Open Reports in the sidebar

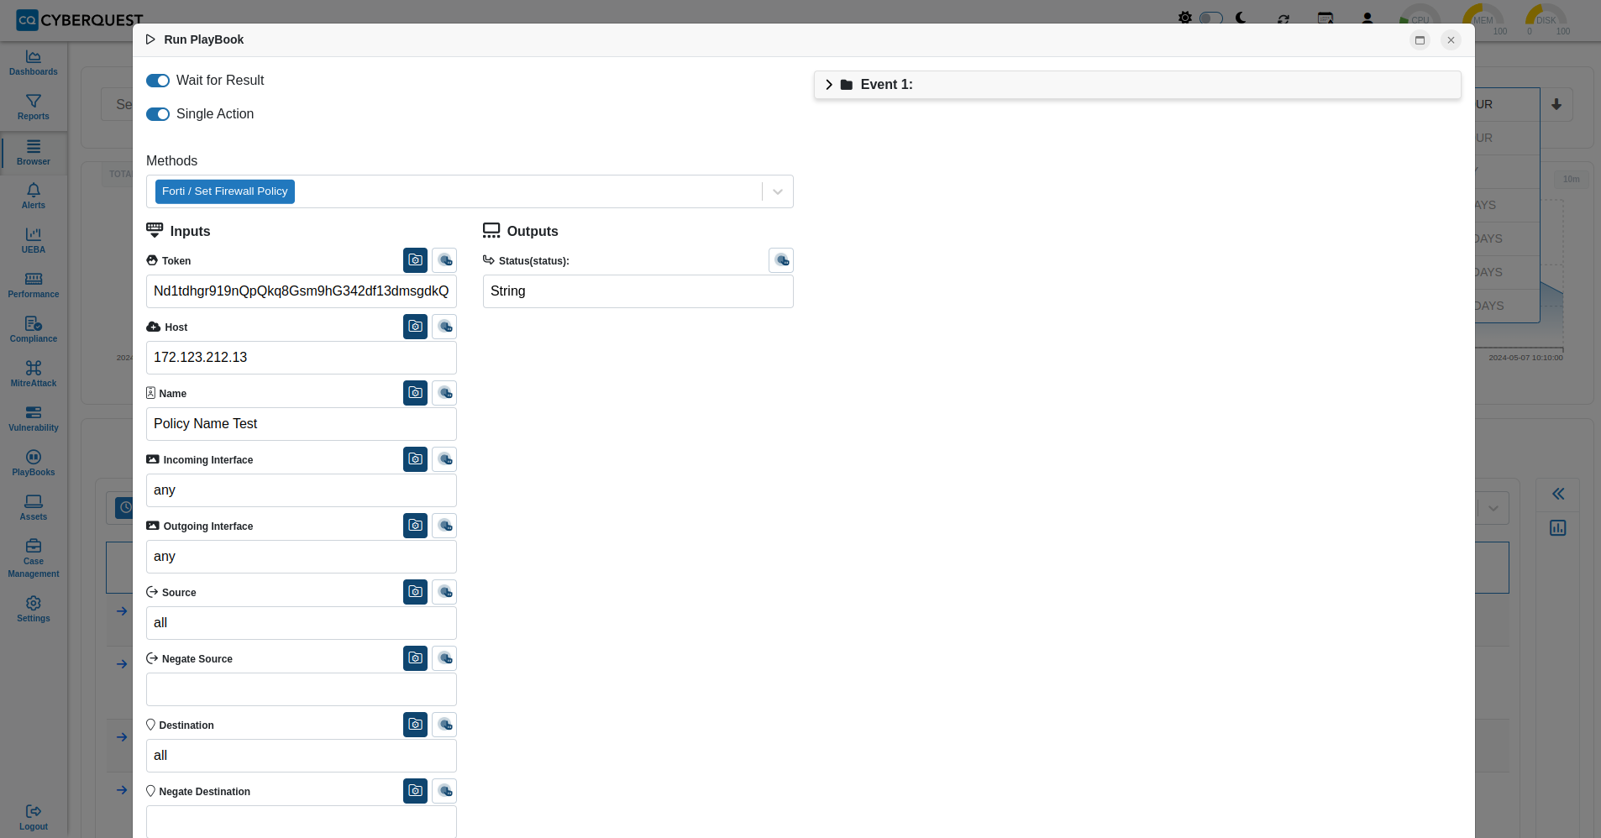[x=34, y=107]
